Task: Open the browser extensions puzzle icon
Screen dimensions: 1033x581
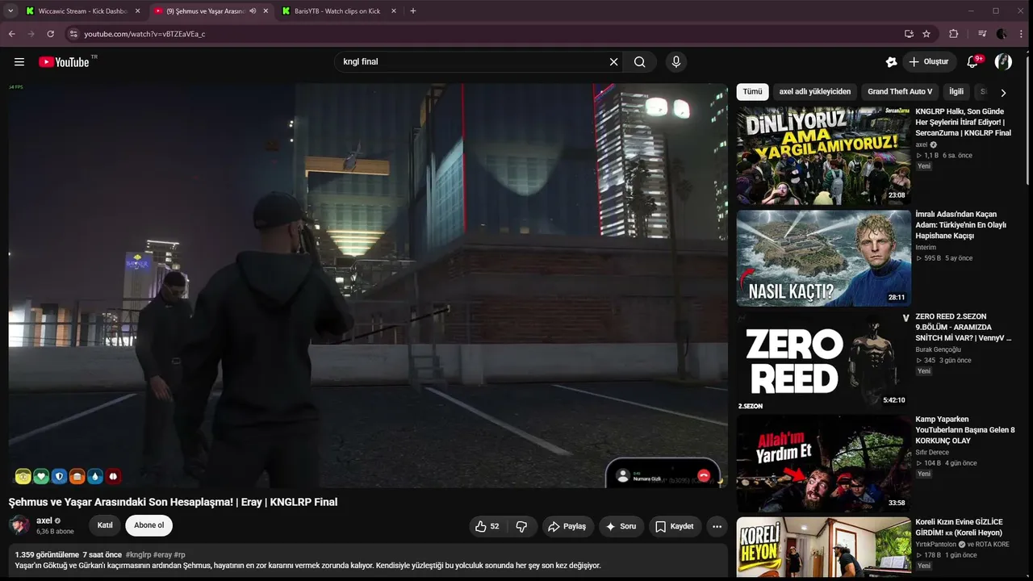Action: click(953, 34)
